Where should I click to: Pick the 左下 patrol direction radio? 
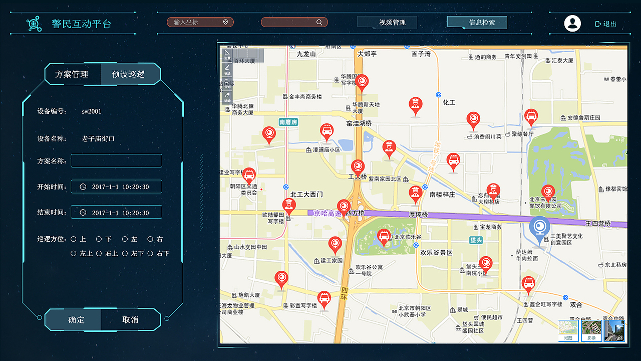coord(125,254)
